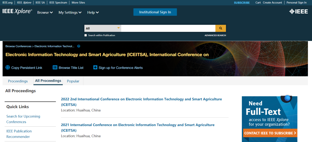The height and width of the screenshot is (142, 312).
Task: Toggle Search within Publication checkbox
Action: point(86,35)
